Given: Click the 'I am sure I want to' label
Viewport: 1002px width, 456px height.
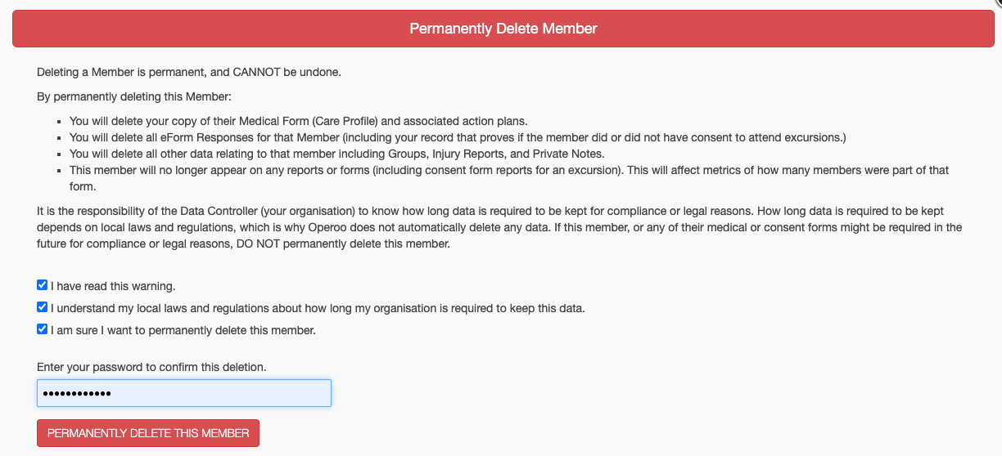Looking at the screenshot, I should click(x=183, y=330).
